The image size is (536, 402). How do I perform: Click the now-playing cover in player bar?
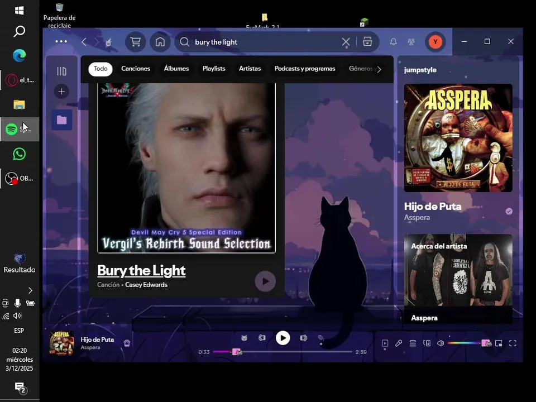tap(61, 343)
